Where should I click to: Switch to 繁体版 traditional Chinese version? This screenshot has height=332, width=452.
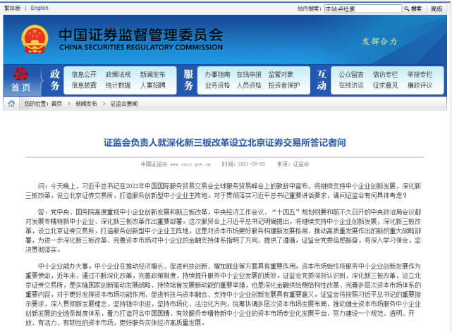(x=13, y=8)
